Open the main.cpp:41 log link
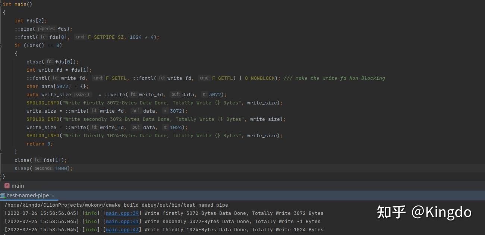 123,221
